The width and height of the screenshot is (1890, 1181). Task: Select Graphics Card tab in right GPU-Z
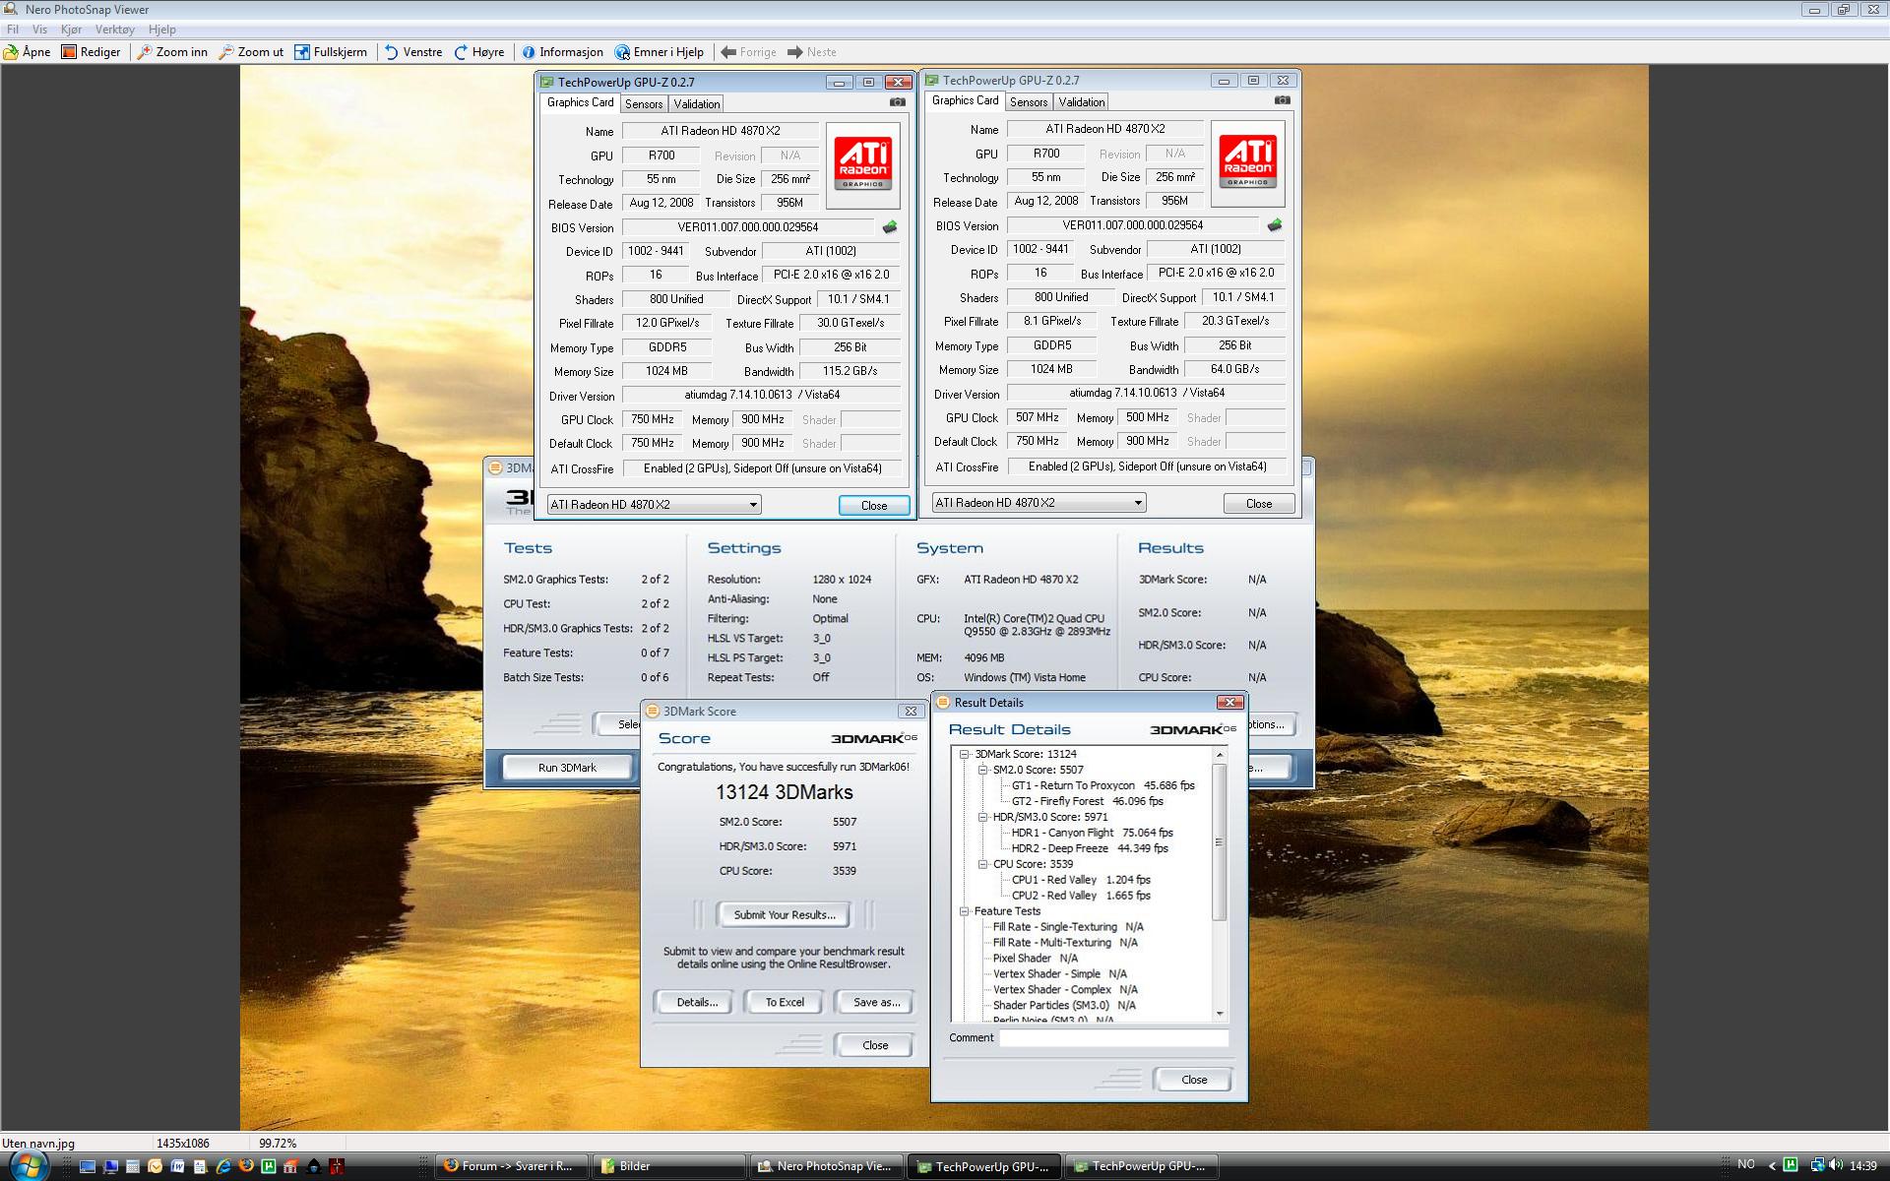[x=965, y=100]
